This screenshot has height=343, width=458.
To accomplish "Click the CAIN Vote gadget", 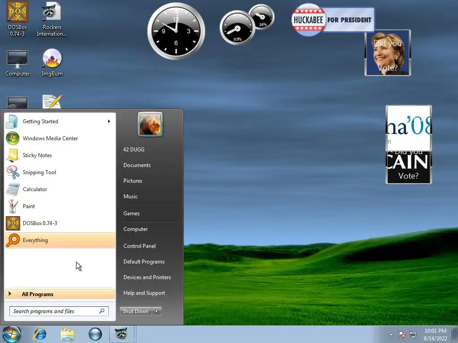I will pos(409,167).
